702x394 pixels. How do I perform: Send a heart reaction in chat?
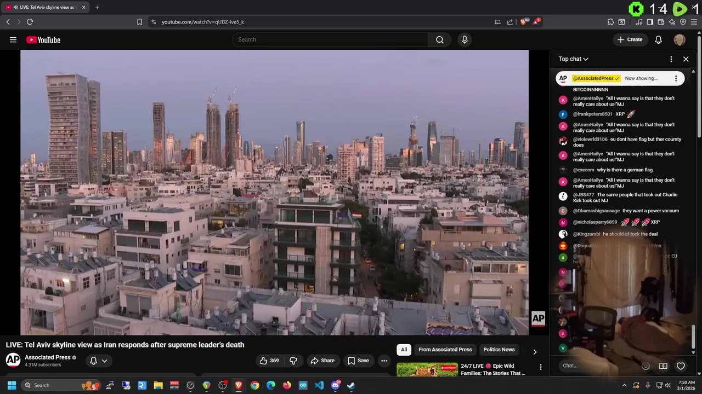(x=681, y=366)
